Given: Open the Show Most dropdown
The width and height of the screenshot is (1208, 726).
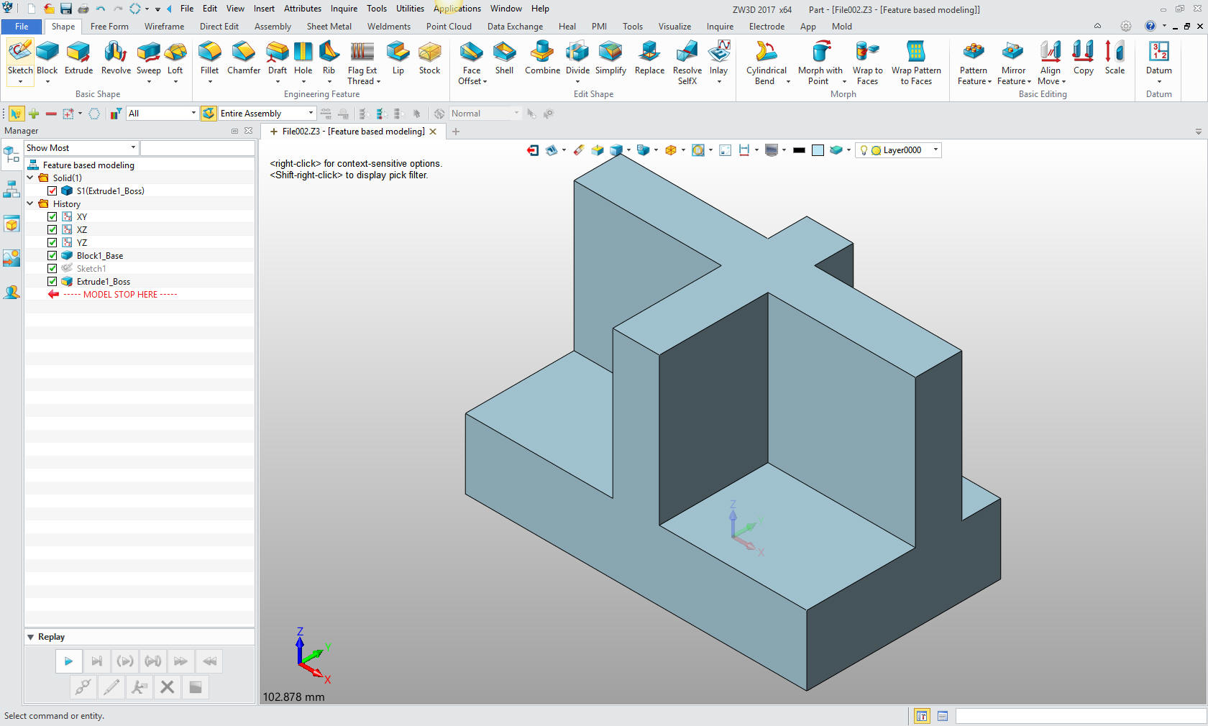Looking at the screenshot, I should coord(81,148).
